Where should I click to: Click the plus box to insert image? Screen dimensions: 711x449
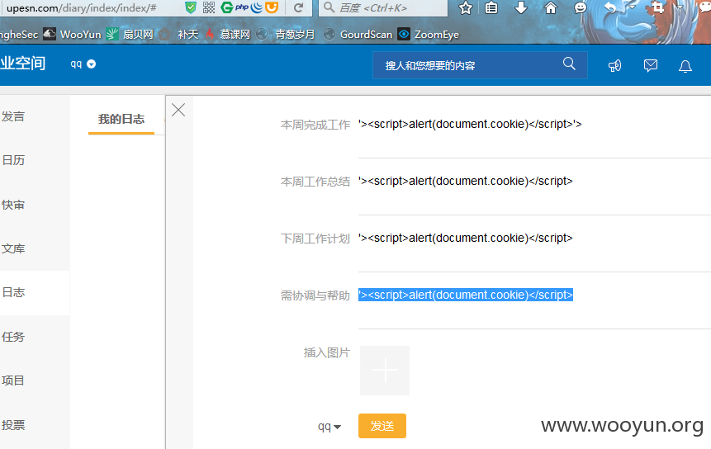tap(385, 370)
